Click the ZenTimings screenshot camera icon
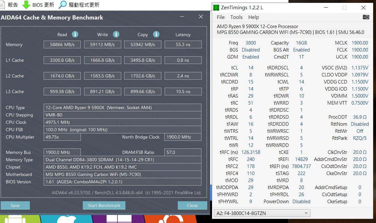 pyautogui.click(x=366, y=17)
